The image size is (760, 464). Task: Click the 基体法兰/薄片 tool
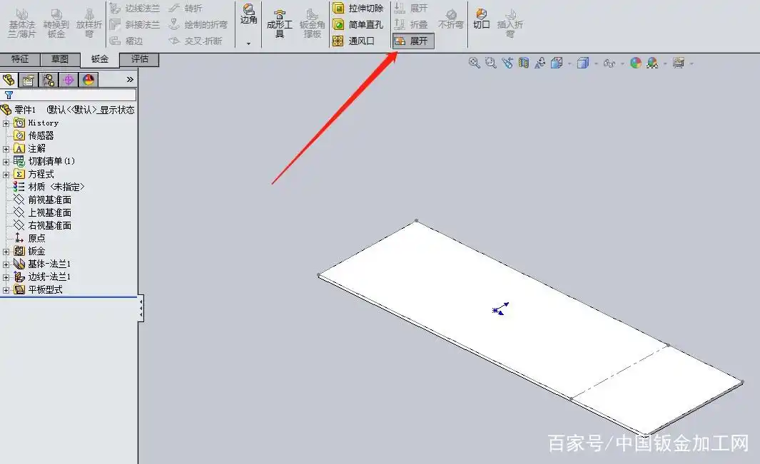point(22,24)
